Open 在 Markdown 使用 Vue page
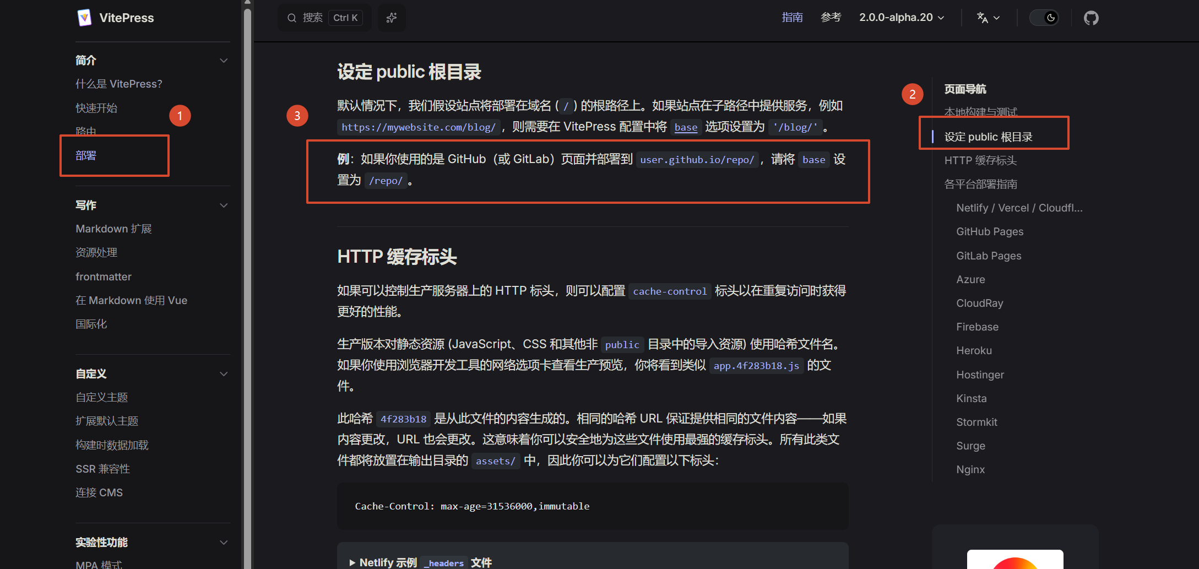Image resolution: width=1199 pixels, height=569 pixels. pos(132,300)
